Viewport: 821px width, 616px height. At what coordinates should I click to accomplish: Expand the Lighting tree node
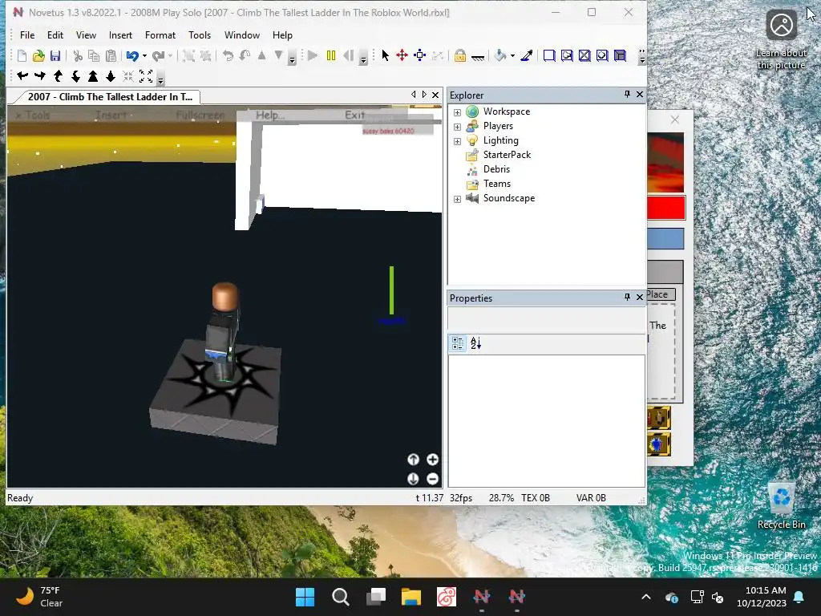click(x=457, y=141)
